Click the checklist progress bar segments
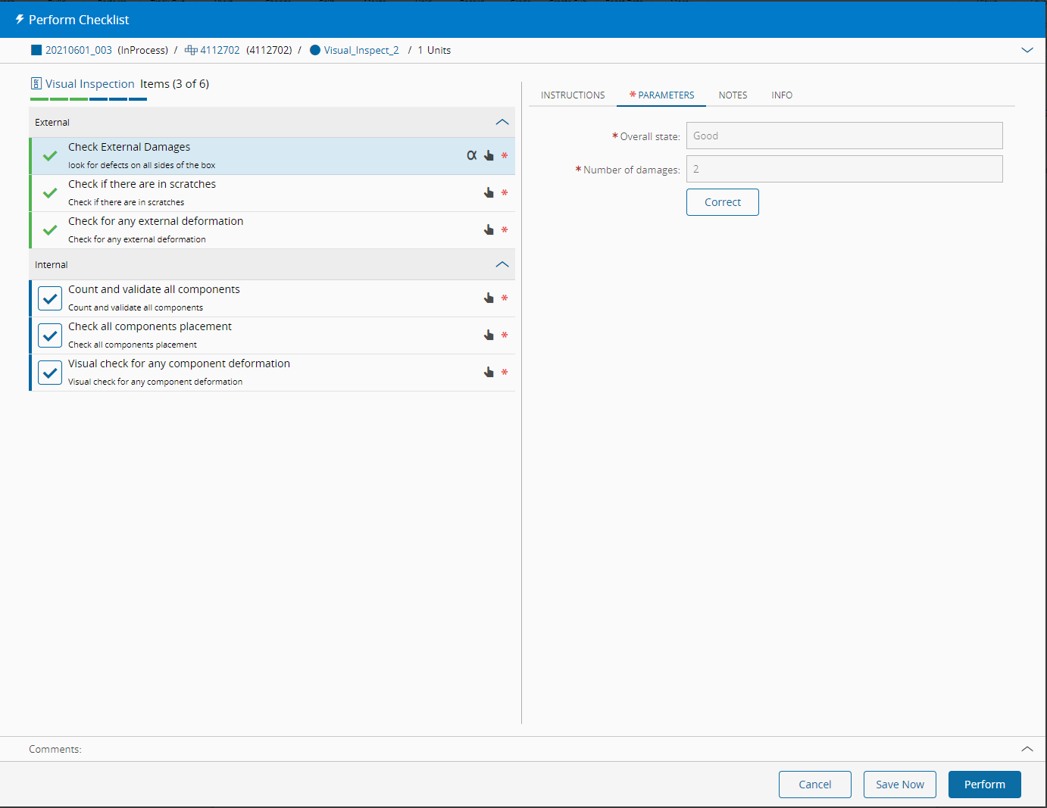1047x808 pixels. point(89,99)
